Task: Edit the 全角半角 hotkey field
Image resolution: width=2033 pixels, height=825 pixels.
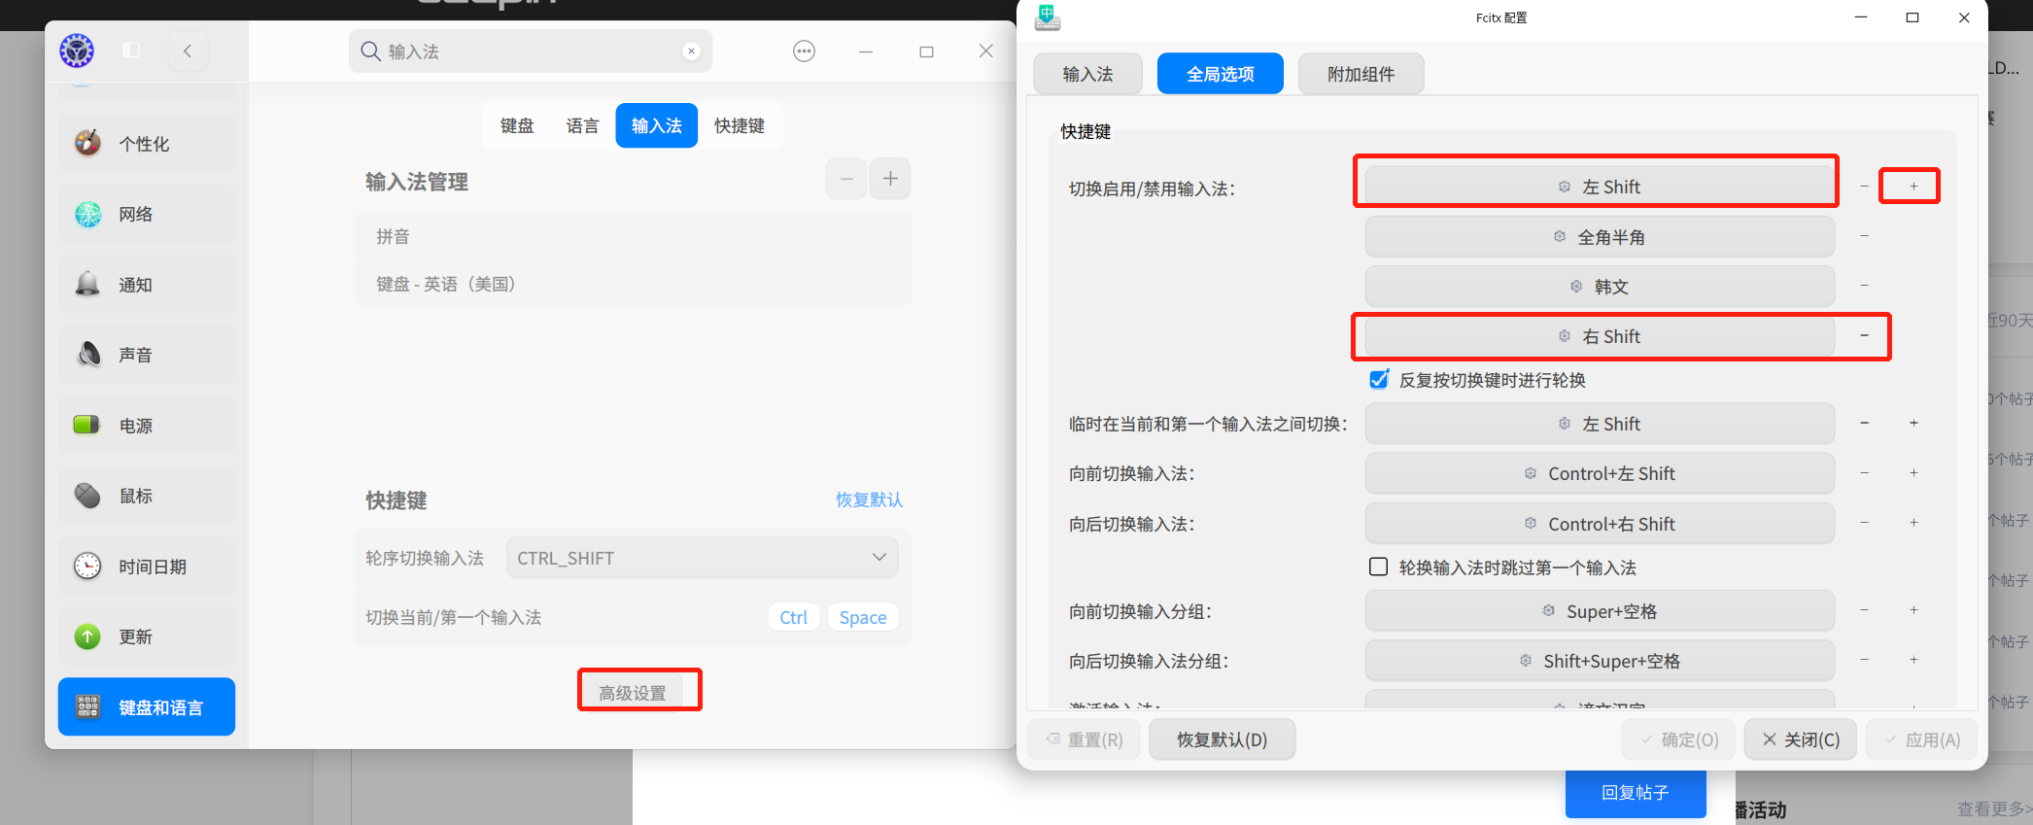Action: pos(1600,237)
